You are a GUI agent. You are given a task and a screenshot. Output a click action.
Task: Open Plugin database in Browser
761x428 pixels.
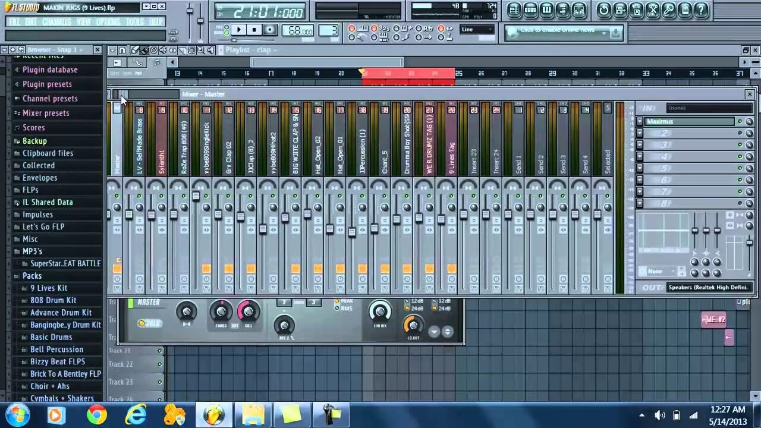tap(50, 70)
